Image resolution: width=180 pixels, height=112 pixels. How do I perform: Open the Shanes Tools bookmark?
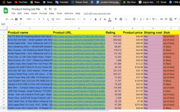point(79,2)
